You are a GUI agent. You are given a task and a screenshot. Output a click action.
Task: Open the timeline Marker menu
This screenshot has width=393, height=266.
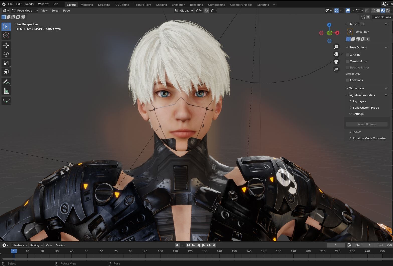(60, 245)
